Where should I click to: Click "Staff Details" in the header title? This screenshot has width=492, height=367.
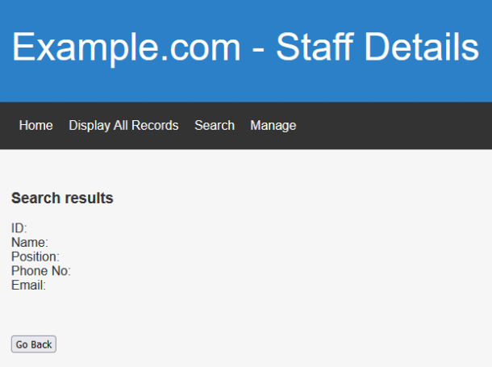377,48
